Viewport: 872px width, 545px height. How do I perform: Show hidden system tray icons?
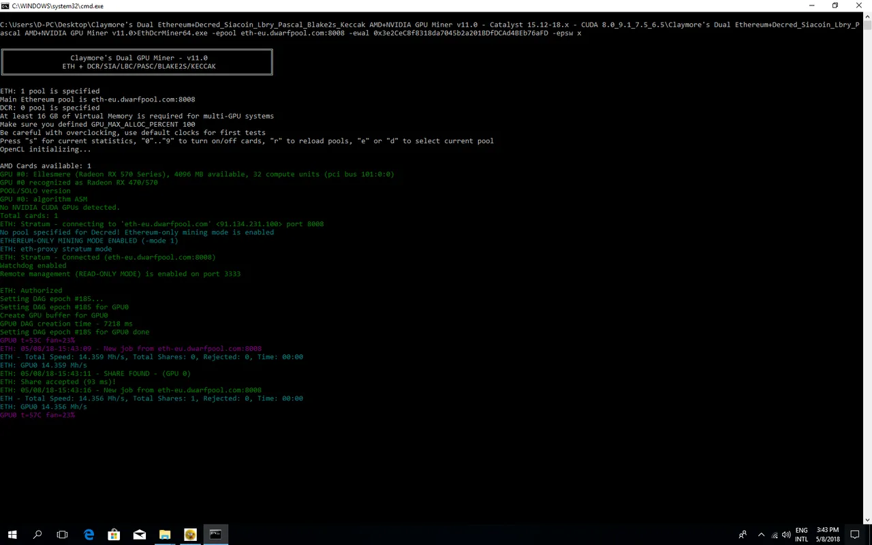point(761,535)
